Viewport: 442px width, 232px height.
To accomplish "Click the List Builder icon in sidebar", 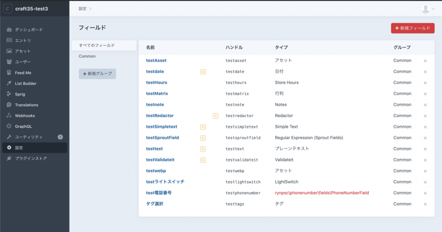I will click(9, 83).
